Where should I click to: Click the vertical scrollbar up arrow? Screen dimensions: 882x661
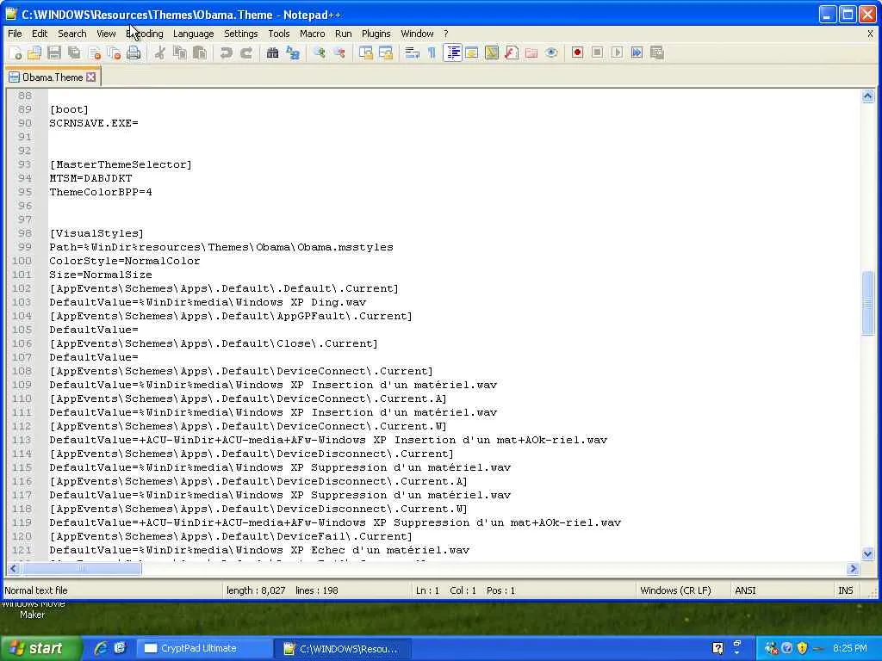[867, 96]
